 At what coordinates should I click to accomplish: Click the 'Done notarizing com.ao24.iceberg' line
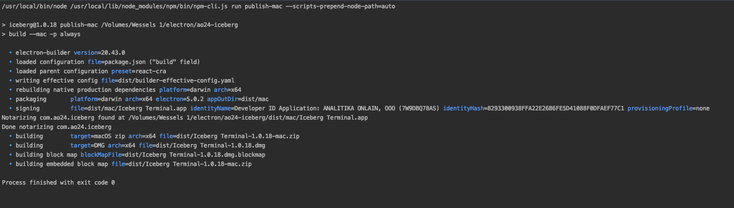point(57,127)
